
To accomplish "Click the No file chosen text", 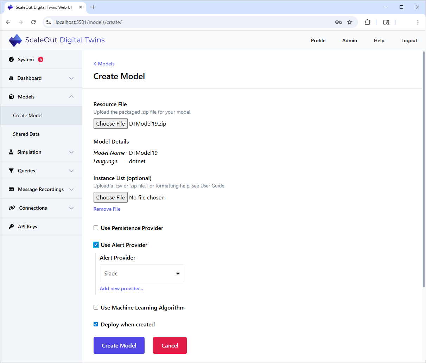I will 147,197.
